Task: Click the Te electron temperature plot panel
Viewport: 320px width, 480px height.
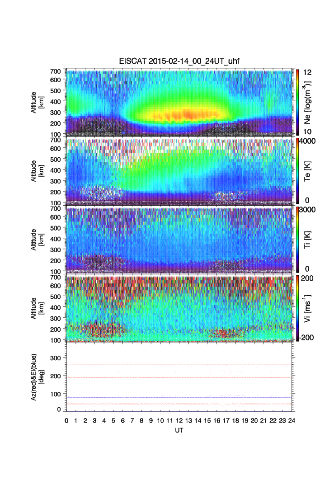Action: tap(179, 171)
